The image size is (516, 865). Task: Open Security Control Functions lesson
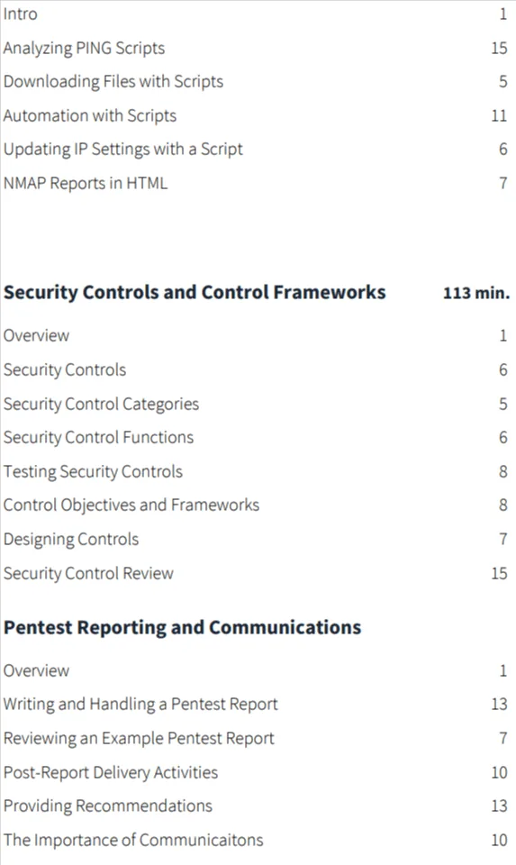pos(99,438)
